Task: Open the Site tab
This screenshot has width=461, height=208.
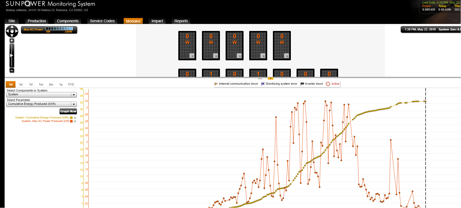Action: 12,21
